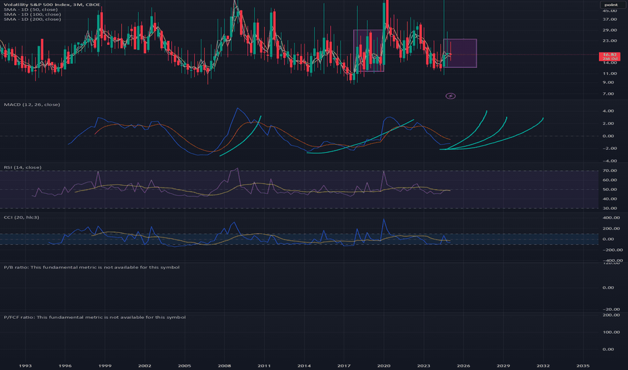Click the 2035 label on the time axis
Viewport: 628px width, 370px height.
coord(583,365)
